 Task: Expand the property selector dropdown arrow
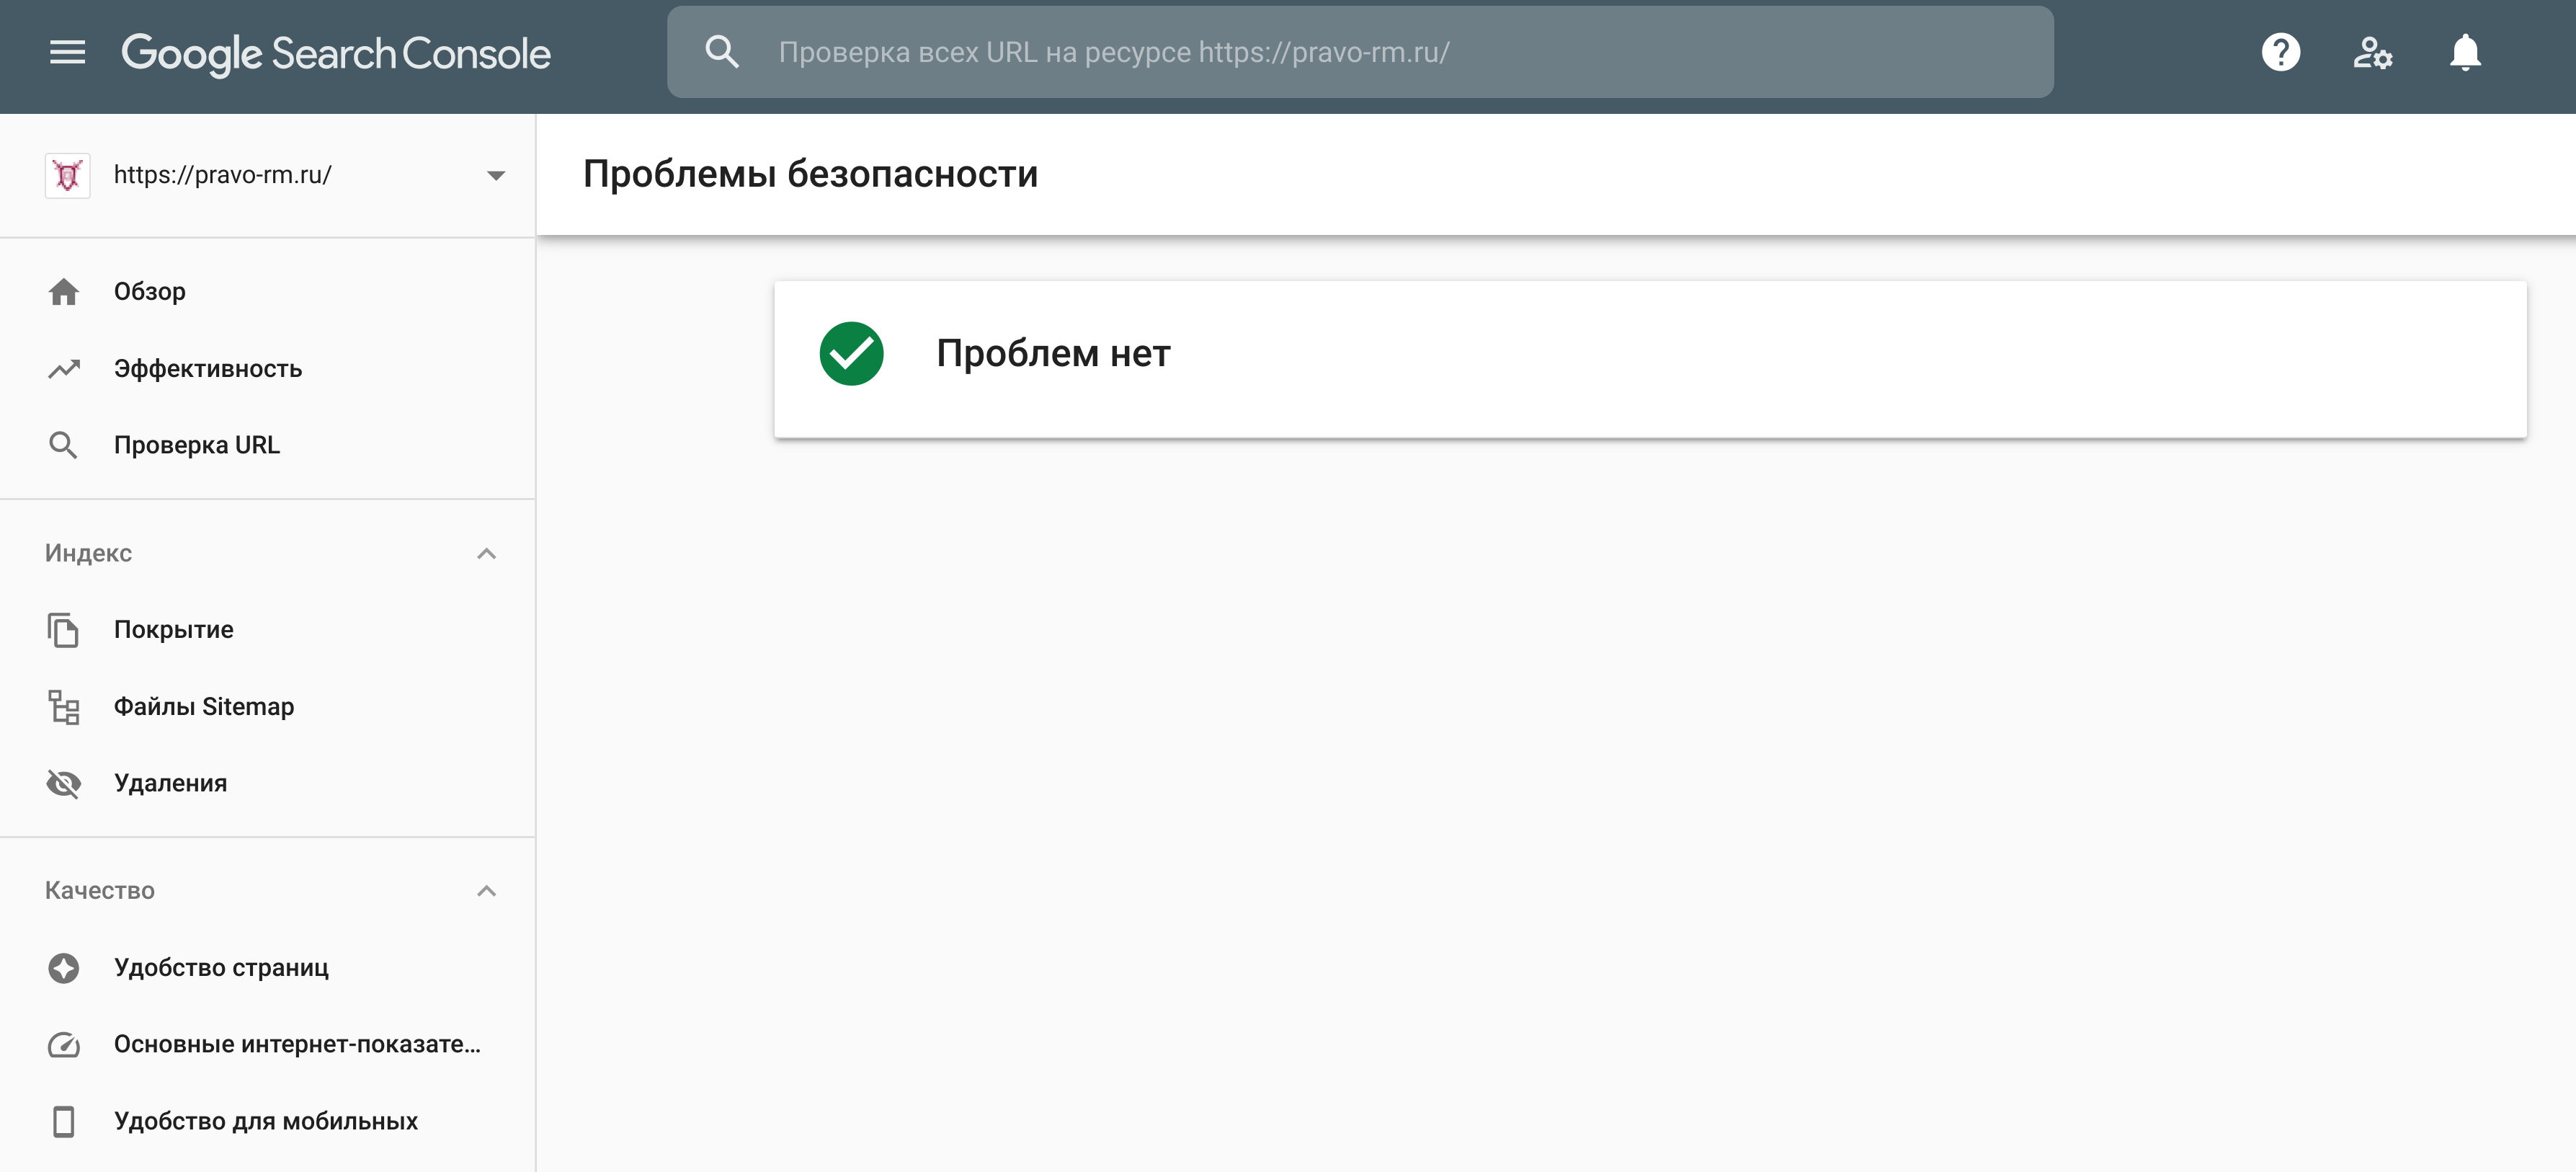496,175
